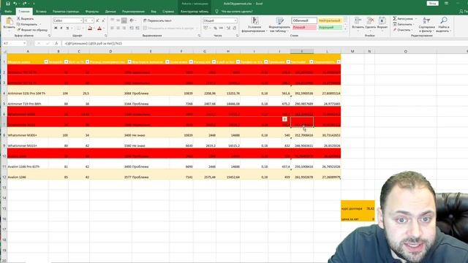Apply the Bad (Плохой) cell style

[304, 28]
